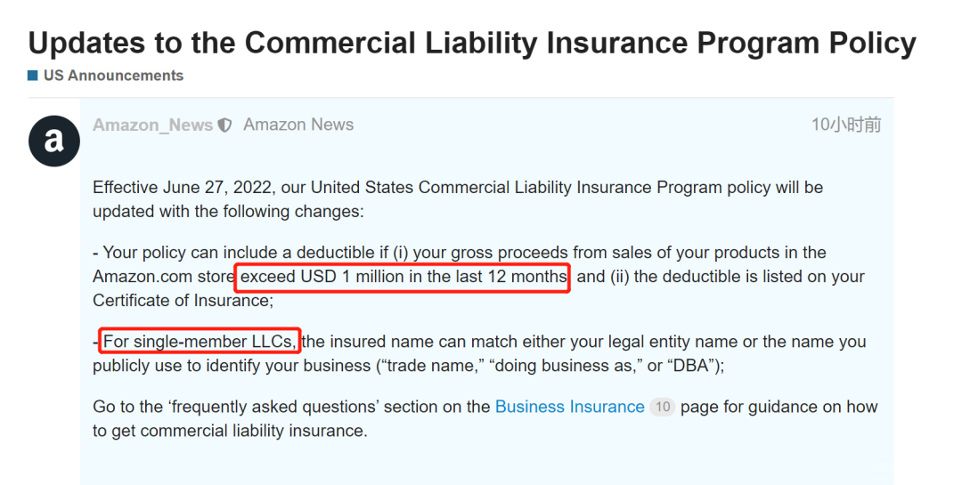Click the moderator shield icon beside Amazon_News
Screen dimensions: 962x485
point(225,125)
